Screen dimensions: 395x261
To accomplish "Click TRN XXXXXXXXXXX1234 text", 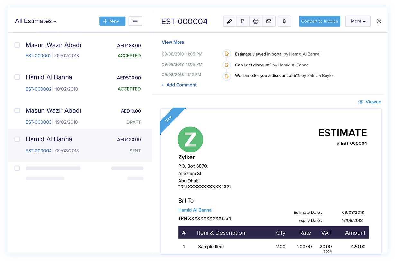I will (205, 218).
